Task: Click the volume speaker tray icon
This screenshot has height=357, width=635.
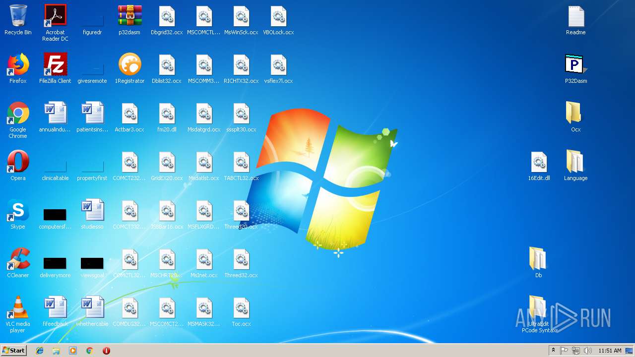Action: (x=588, y=351)
